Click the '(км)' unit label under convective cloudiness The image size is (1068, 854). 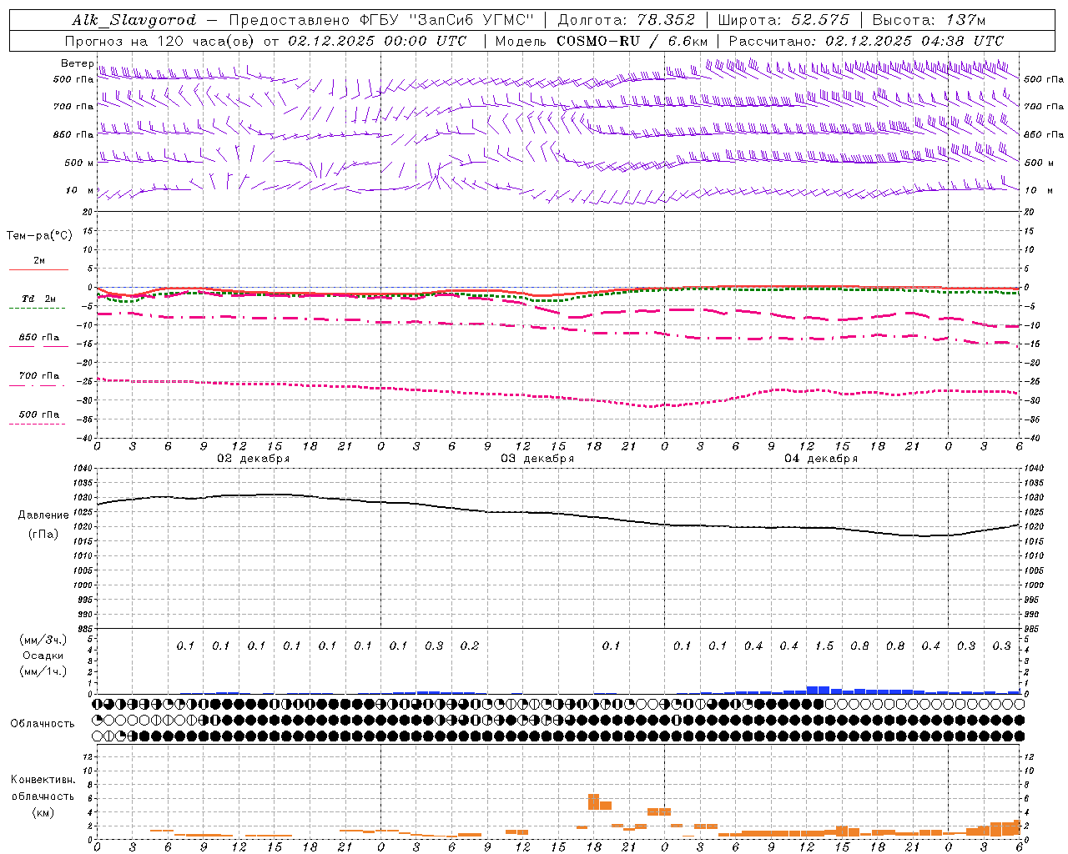point(43,812)
